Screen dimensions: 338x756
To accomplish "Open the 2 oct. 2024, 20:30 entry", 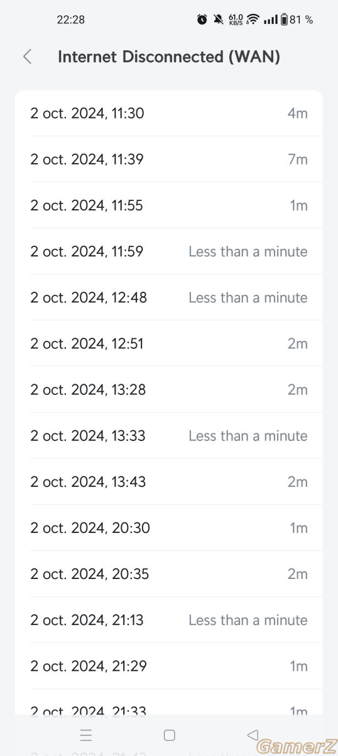I will click(169, 527).
